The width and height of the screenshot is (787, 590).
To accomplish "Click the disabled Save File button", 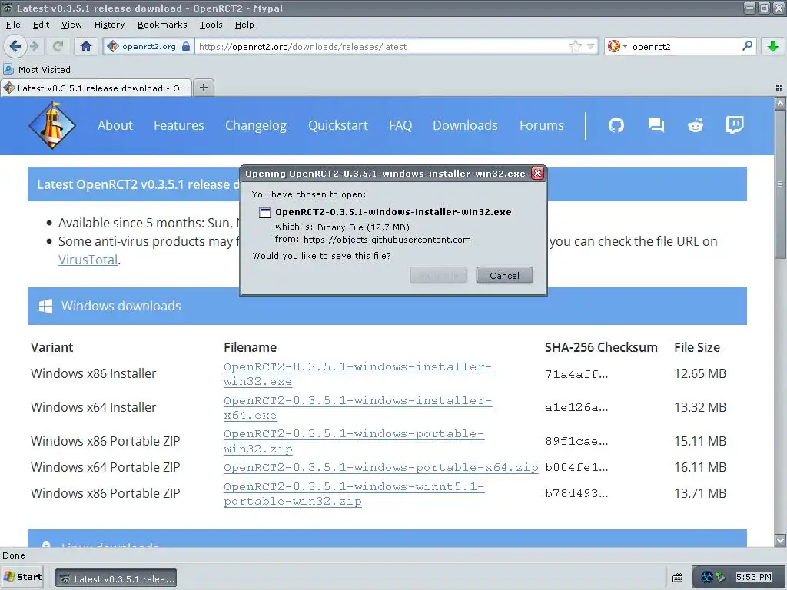I will 439,276.
